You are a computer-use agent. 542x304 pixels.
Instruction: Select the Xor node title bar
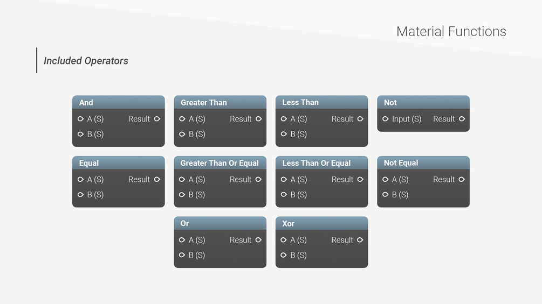pos(321,223)
